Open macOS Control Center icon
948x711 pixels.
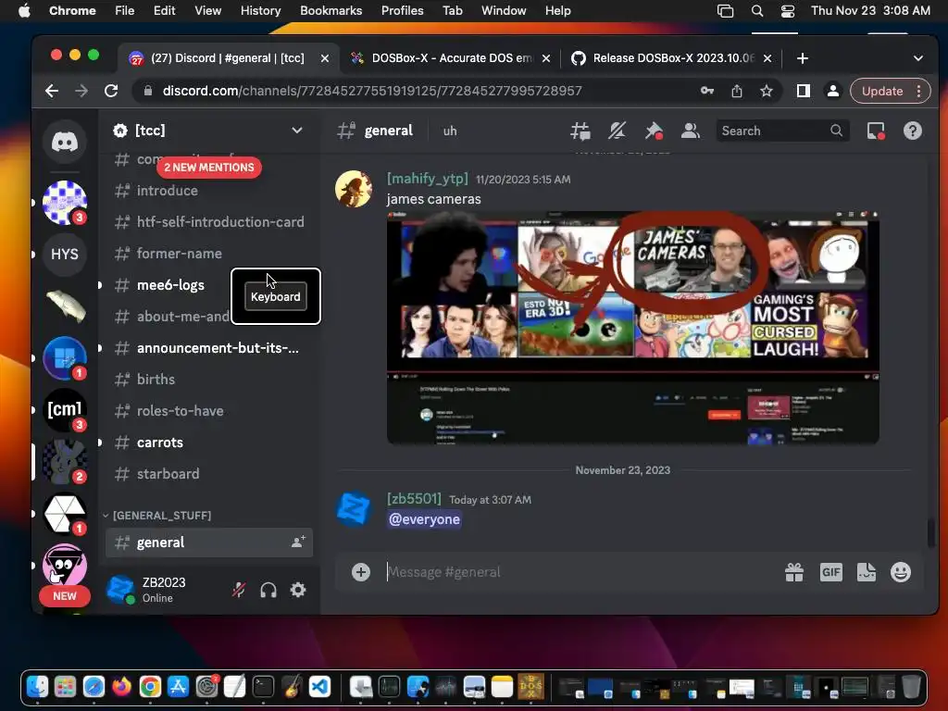788,10
